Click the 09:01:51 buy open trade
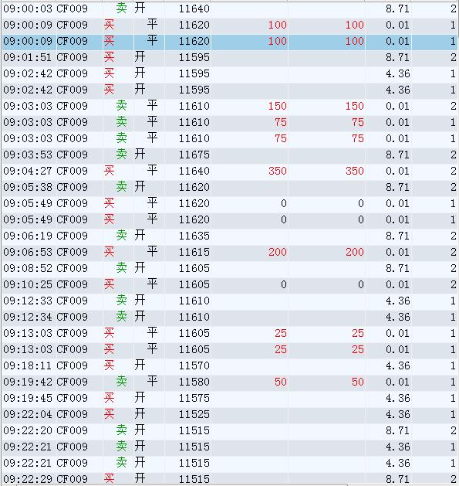The width and height of the screenshot is (459, 486). [230, 58]
